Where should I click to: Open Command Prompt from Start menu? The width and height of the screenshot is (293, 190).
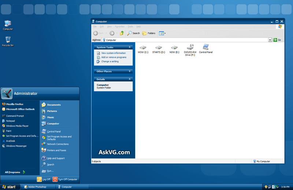[x=13, y=116]
